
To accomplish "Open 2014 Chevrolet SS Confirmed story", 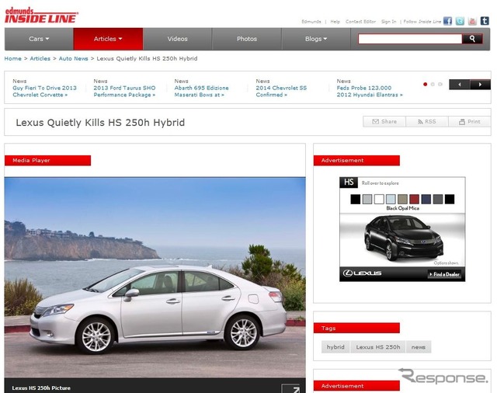I will (281, 92).
